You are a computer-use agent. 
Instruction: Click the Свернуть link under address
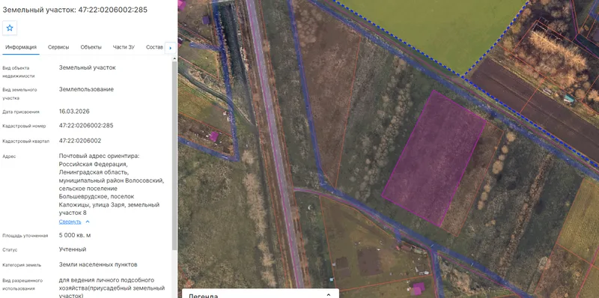[70, 222]
